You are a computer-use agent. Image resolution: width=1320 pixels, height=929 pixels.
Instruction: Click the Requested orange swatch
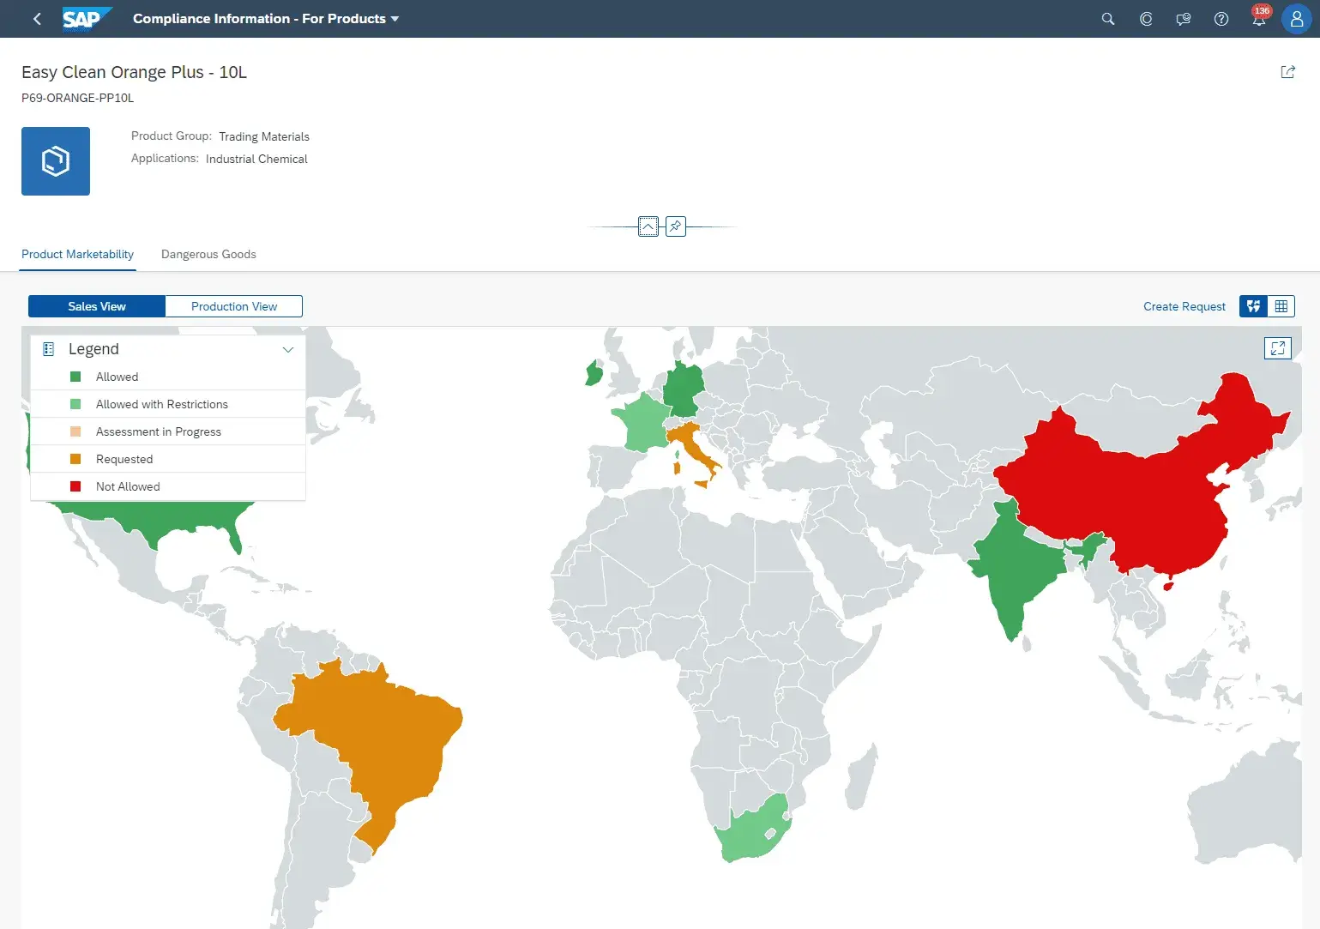click(x=75, y=459)
